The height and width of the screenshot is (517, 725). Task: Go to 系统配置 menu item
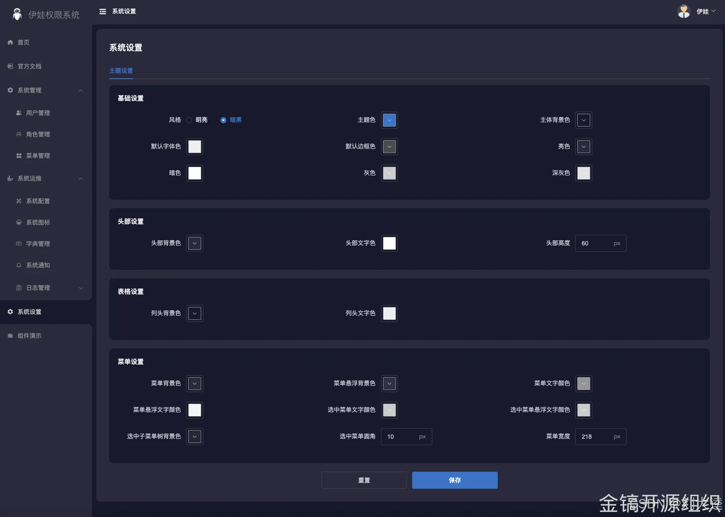click(46, 201)
